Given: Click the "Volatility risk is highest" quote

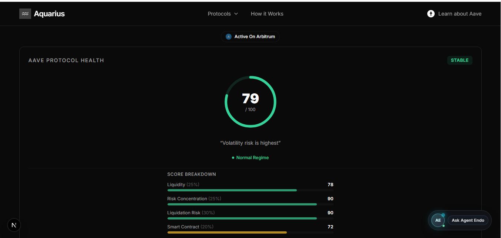Looking at the screenshot, I should pos(250,143).
